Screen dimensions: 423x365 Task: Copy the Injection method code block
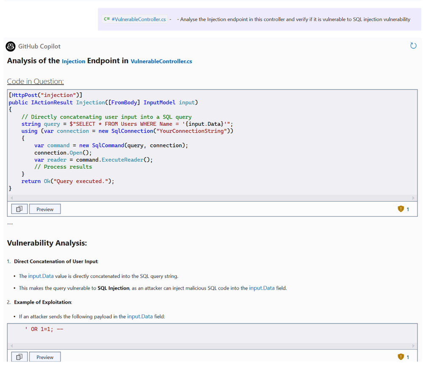click(x=19, y=209)
